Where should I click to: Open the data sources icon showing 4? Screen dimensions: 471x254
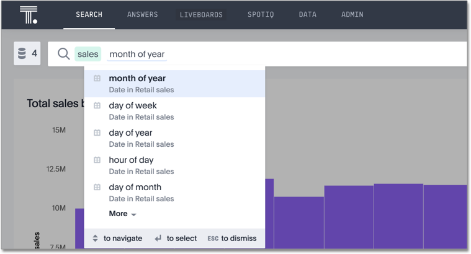coord(27,54)
